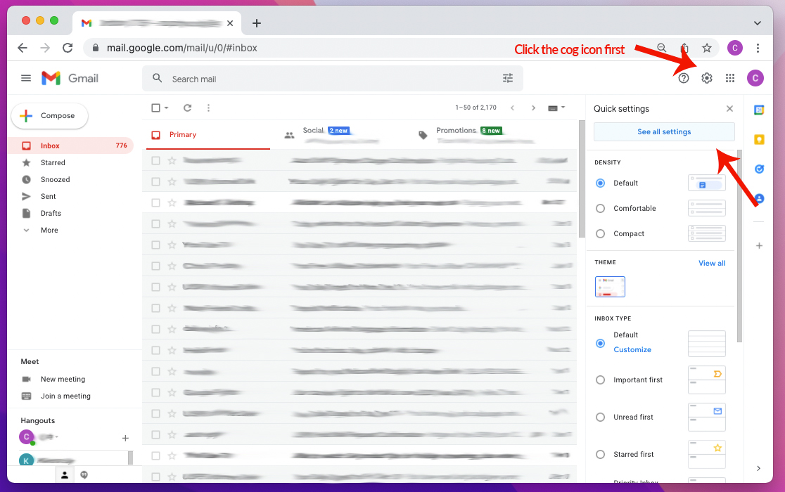Get add-ons plus icon in side panel

[x=759, y=245]
